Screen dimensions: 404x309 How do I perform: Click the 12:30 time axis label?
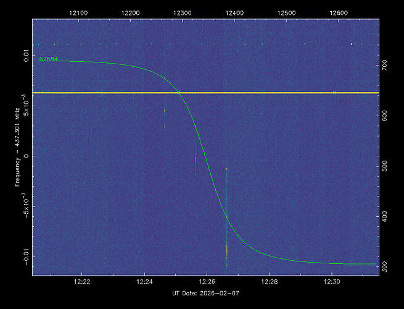pyautogui.click(x=332, y=282)
